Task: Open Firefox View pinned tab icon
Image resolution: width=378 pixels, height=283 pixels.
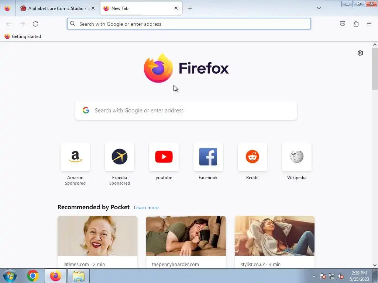Action: [7, 8]
